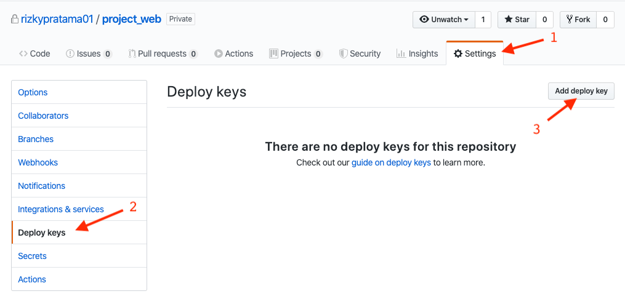The width and height of the screenshot is (625, 299).
Task: Click the Private label badge
Action: point(180,19)
